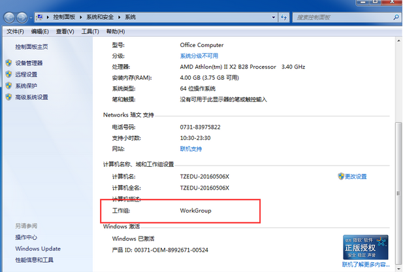Open the 文件(F) menu
The image size is (403, 272).
(x=15, y=31)
